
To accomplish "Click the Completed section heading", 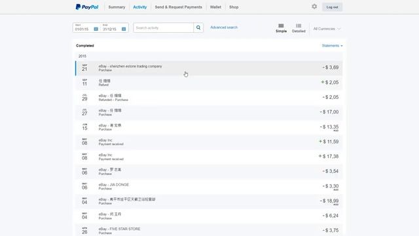I will click(x=85, y=46).
